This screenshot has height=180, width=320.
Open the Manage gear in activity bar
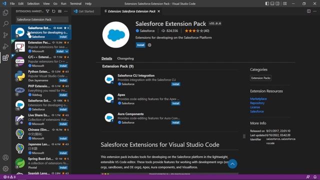(5, 168)
